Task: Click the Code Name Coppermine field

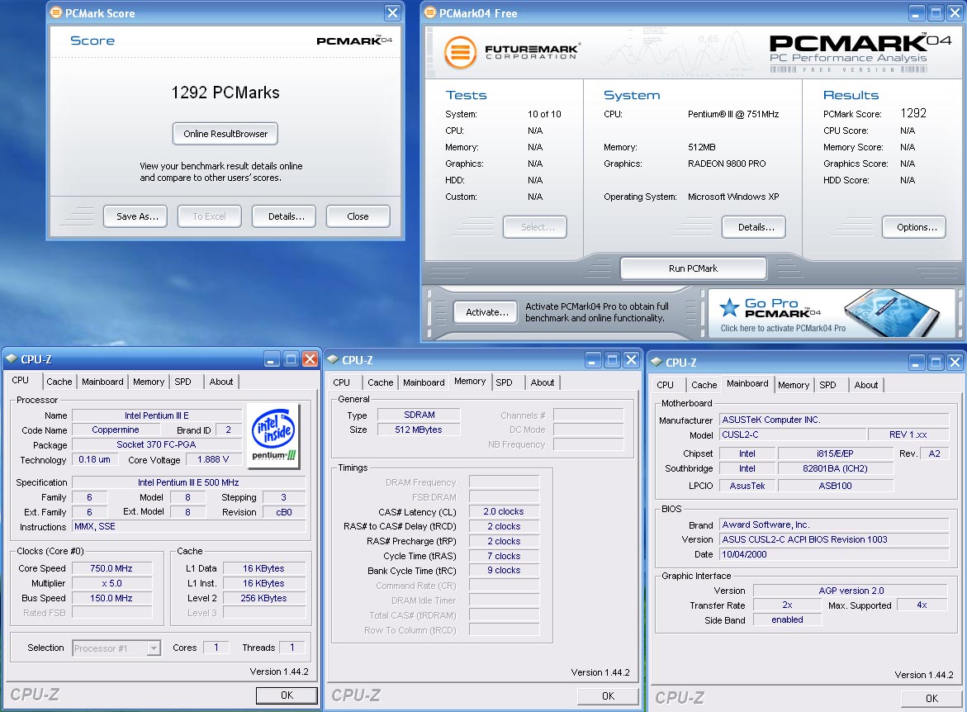Action: [x=116, y=430]
